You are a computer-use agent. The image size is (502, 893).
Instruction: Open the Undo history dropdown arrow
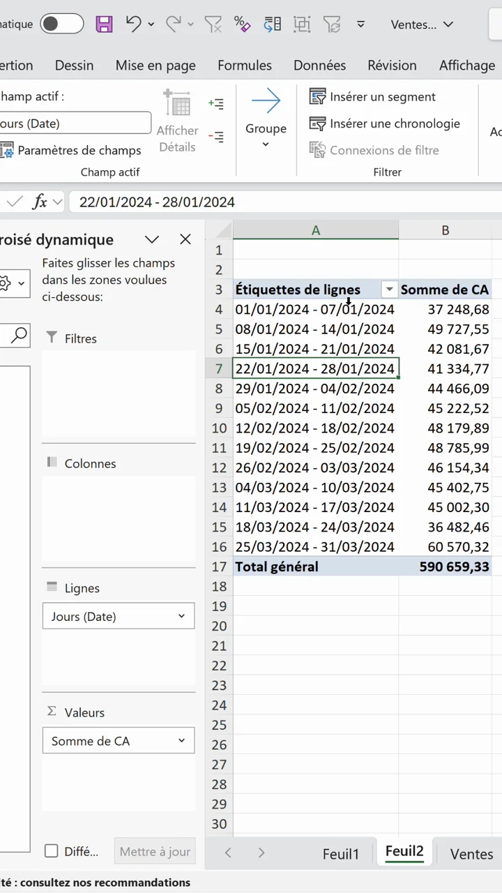click(151, 24)
